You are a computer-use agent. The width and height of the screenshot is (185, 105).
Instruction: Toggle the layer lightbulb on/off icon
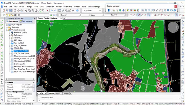click(x=7, y=15)
